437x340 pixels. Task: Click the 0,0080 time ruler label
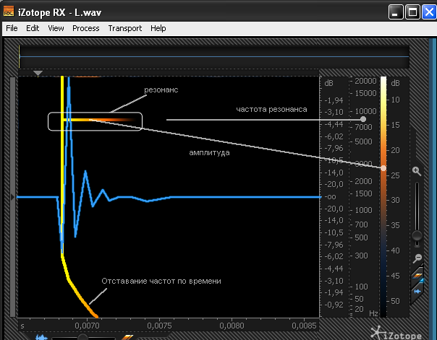point(232,326)
